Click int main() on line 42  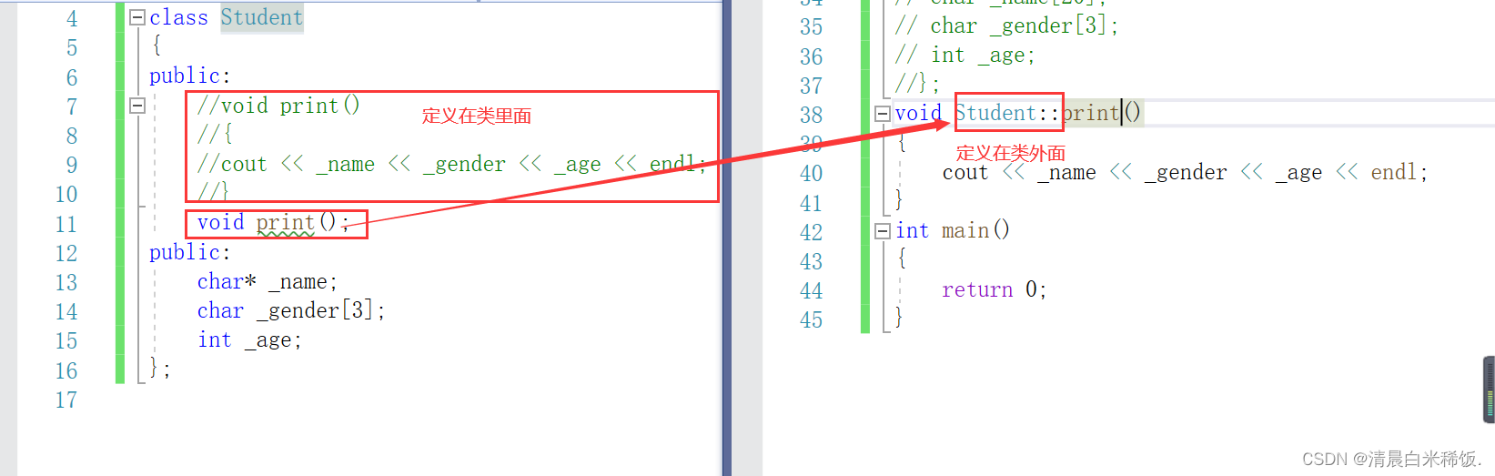click(x=952, y=231)
